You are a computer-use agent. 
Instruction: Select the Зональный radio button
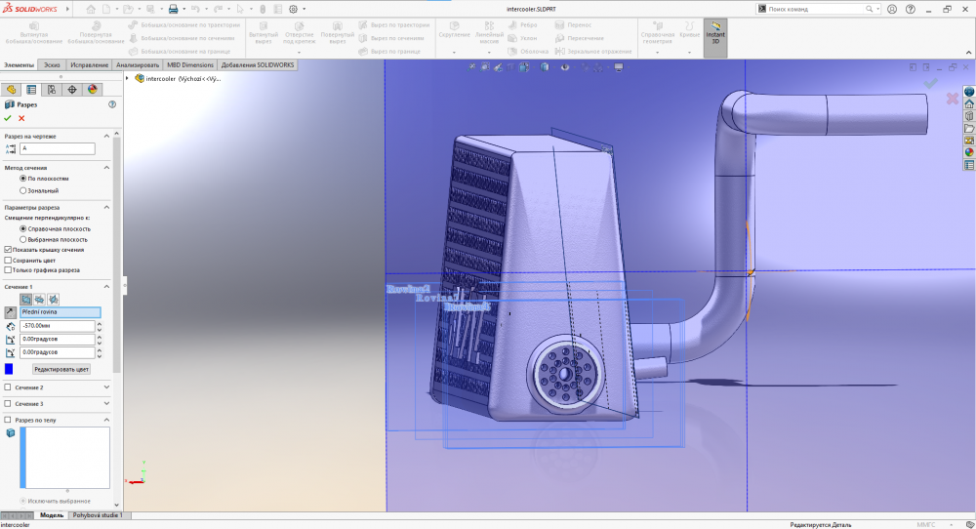click(23, 190)
